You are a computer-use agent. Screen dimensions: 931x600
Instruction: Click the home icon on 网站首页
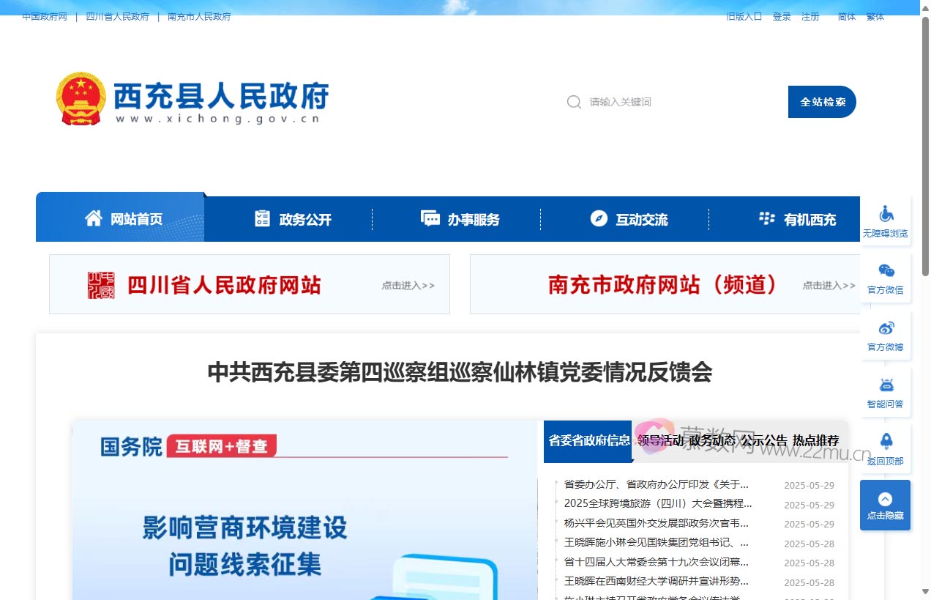(x=92, y=217)
